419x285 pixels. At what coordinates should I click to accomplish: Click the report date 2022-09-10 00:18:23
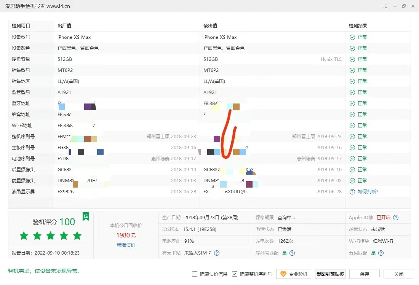(57, 253)
